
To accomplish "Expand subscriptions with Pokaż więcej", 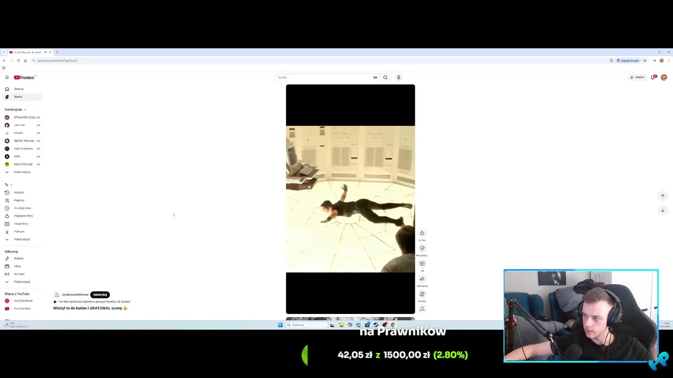I will click(21, 172).
